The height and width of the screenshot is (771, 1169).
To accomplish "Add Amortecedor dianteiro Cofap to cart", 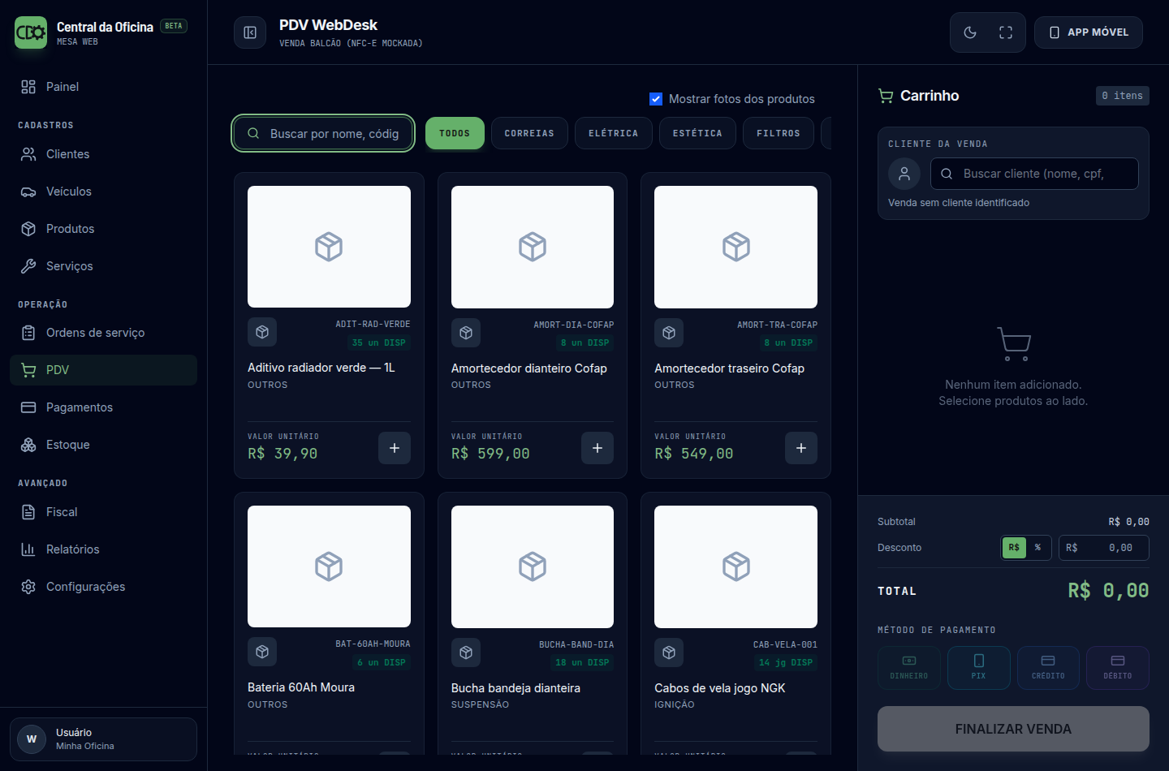I will (x=597, y=448).
